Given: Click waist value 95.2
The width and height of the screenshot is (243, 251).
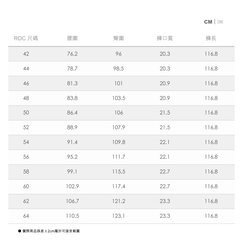Looking at the screenshot, I should click(x=72, y=157).
